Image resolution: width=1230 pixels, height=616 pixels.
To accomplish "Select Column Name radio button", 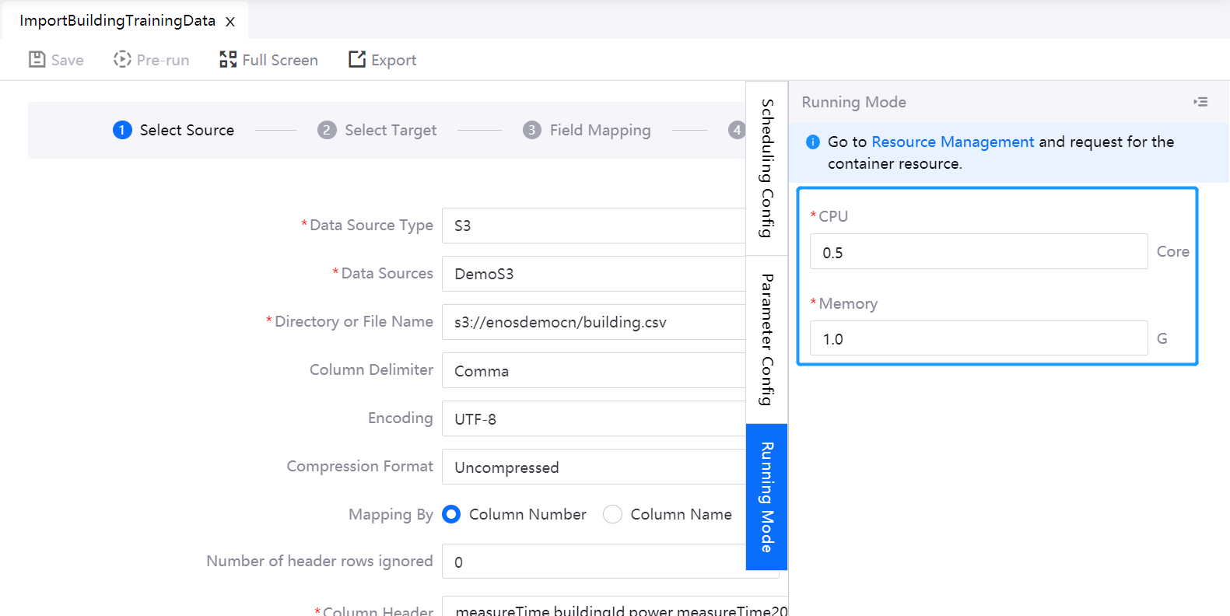I will point(613,514).
